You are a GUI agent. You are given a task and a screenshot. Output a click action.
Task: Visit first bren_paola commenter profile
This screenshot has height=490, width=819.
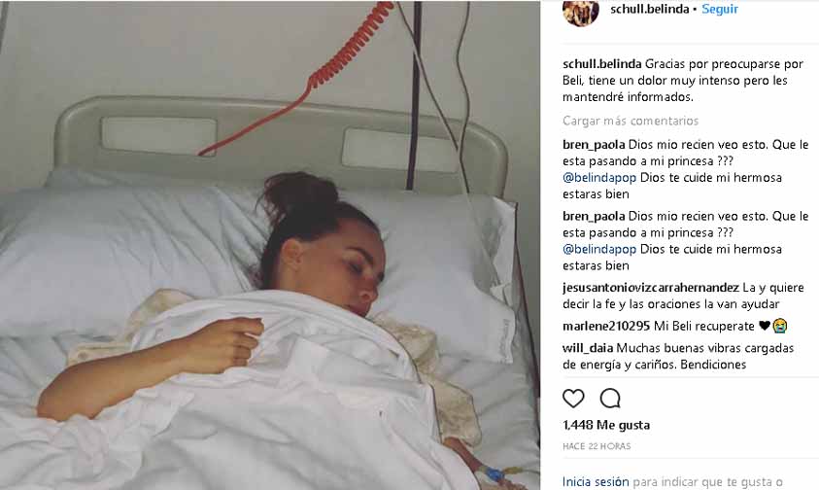tap(594, 145)
